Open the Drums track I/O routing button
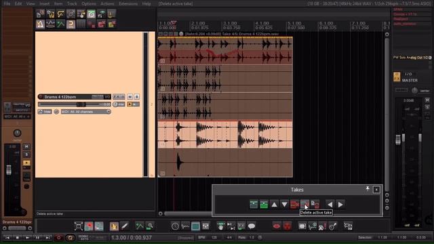Image resolution: width=434 pixels, height=244 pixels. (107, 96)
